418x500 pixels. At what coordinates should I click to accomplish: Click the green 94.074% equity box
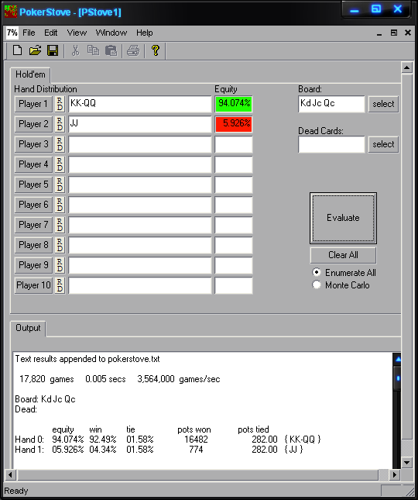[234, 104]
